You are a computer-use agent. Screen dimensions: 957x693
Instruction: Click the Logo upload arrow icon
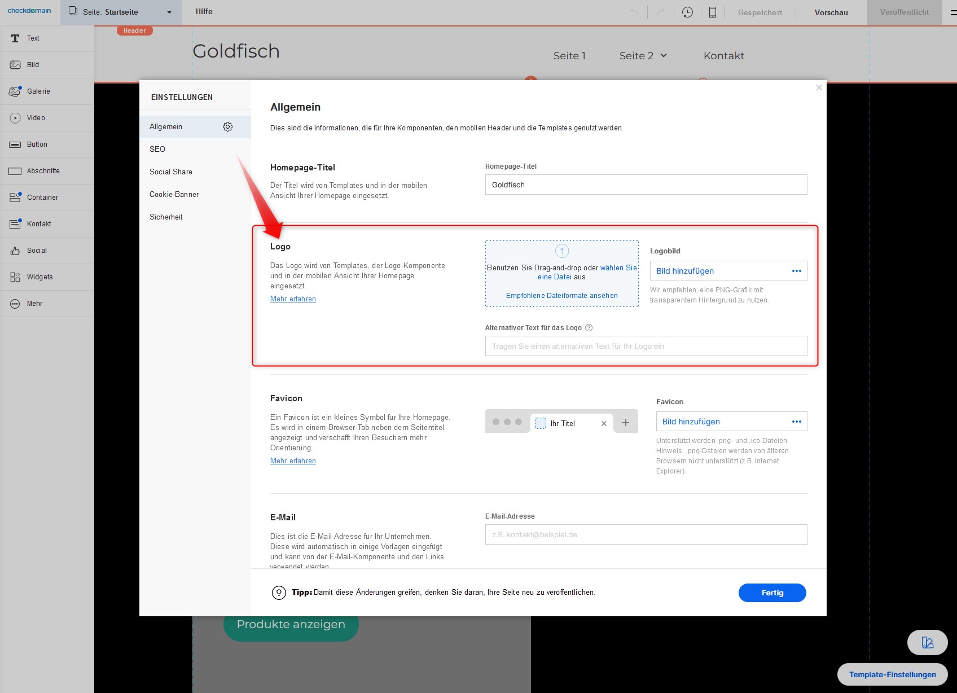point(562,251)
